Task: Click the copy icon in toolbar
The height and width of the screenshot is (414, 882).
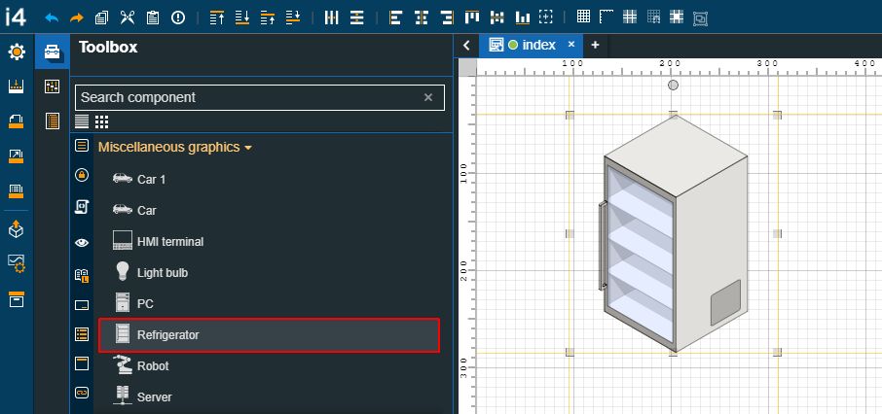Action: click(x=102, y=17)
